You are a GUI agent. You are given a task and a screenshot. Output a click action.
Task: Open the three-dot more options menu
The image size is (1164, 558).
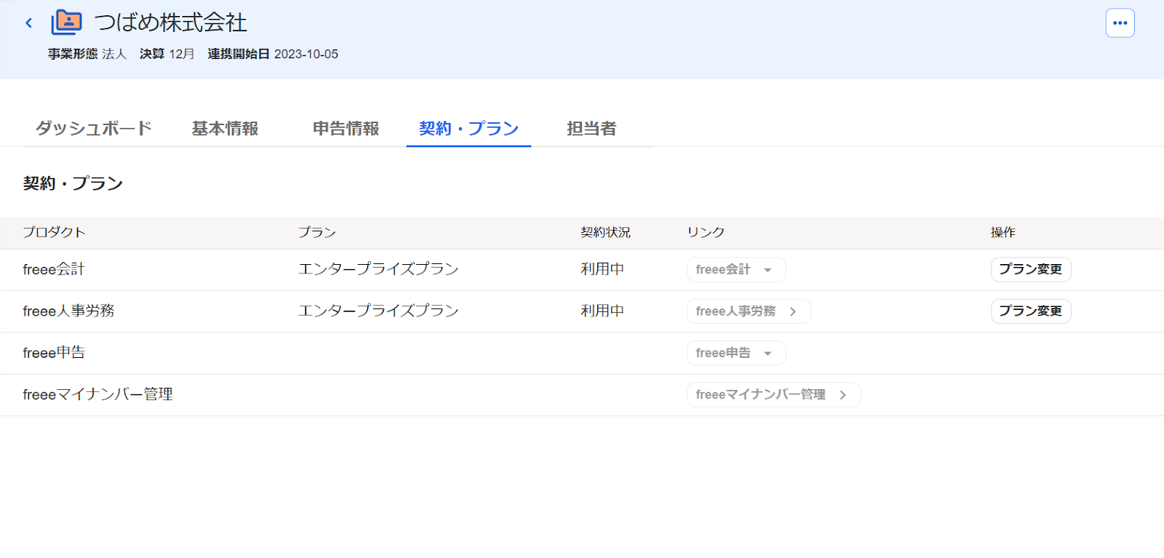(x=1120, y=23)
